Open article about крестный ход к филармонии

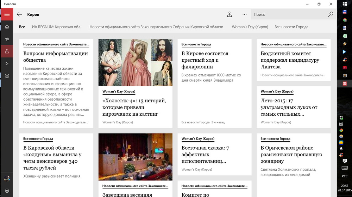(x=205, y=60)
